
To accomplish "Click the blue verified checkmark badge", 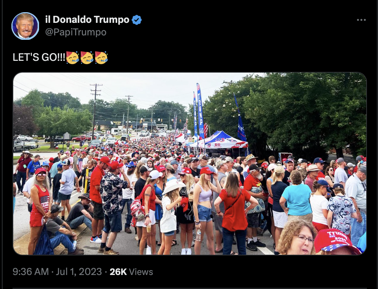I will point(137,20).
